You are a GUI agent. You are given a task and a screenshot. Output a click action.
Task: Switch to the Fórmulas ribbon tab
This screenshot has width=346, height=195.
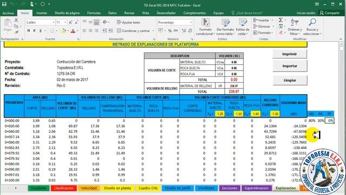pos(94,13)
